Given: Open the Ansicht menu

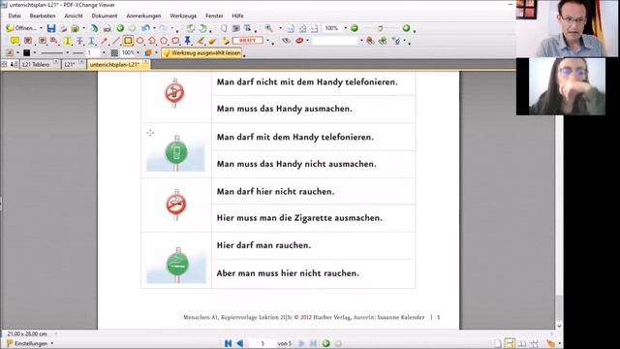Looking at the screenshot, I should (74, 16).
